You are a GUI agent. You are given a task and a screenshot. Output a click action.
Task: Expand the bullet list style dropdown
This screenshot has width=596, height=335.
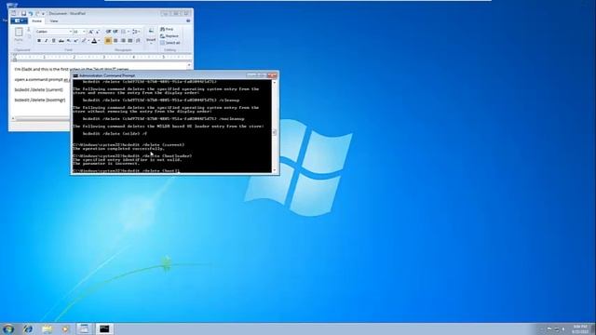[129, 32]
